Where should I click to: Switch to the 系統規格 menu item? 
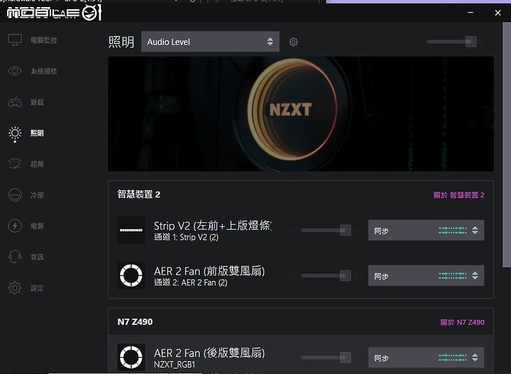44,71
